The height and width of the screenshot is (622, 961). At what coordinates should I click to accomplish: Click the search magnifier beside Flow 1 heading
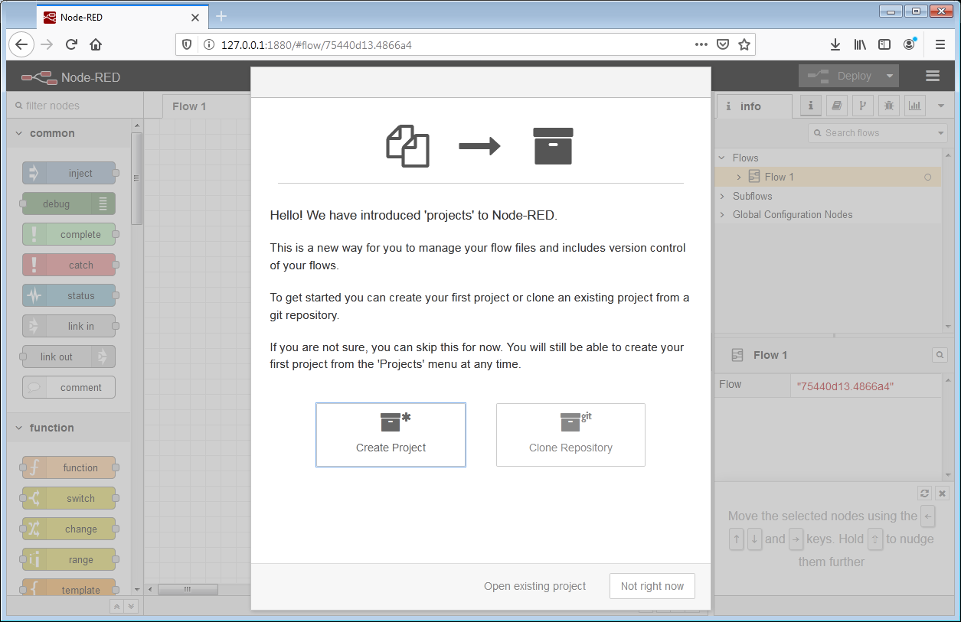click(x=939, y=355)
